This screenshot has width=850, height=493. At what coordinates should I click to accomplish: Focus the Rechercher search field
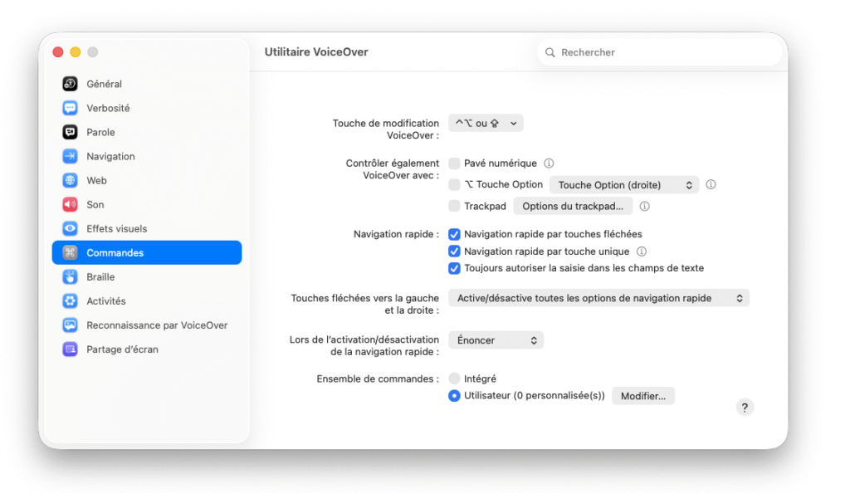click(659, 52)
